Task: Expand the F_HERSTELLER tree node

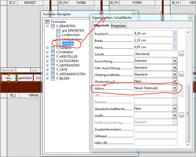Action: 47,56
